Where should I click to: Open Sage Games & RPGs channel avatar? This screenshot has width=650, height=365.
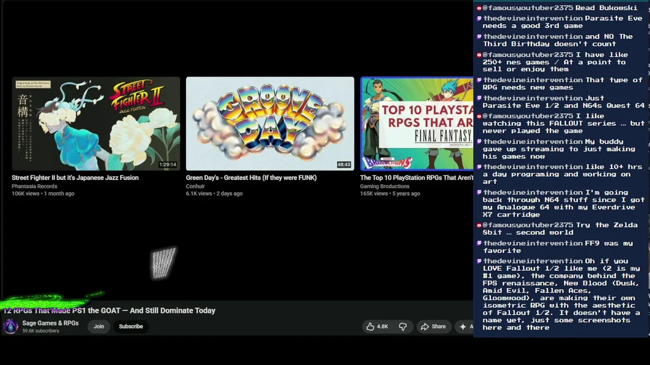coord(11,326)
